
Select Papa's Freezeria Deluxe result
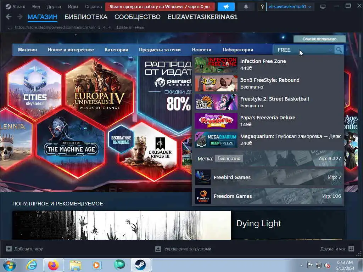tap(268, 121)
